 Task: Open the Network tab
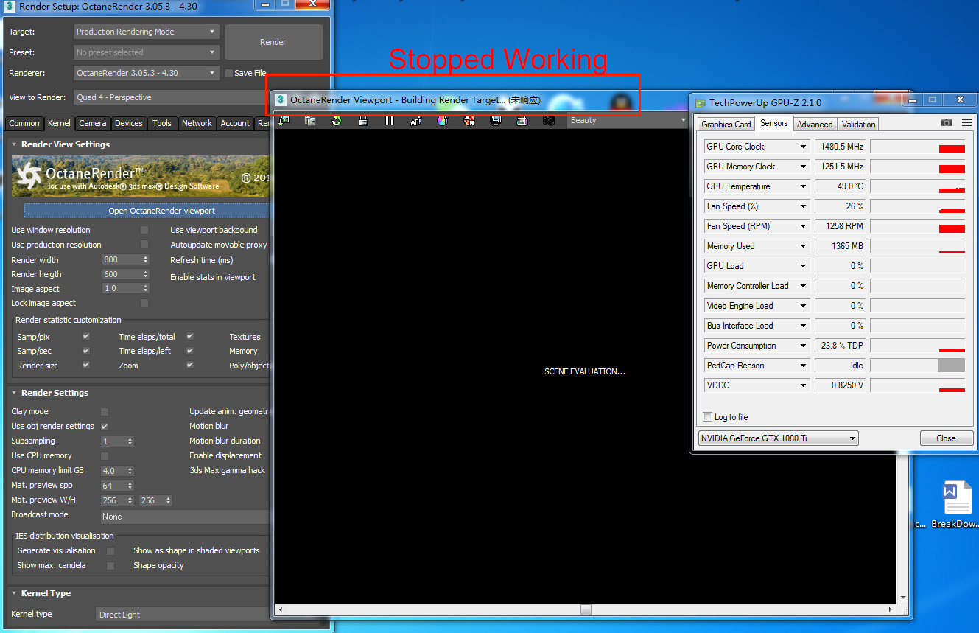(197, 123)
